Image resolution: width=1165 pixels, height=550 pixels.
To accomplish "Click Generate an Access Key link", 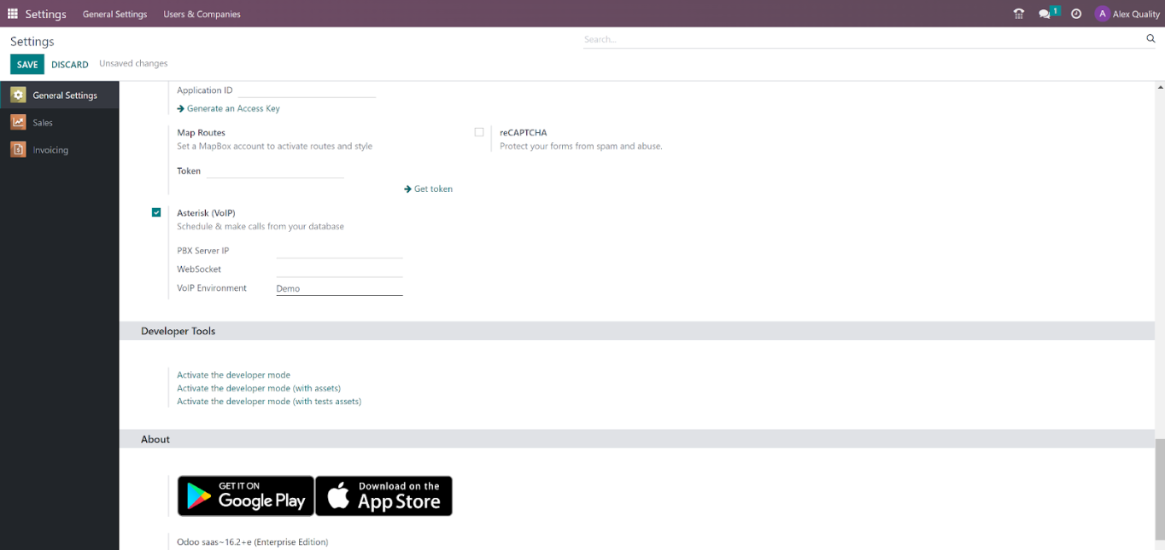I will [232, 108].
